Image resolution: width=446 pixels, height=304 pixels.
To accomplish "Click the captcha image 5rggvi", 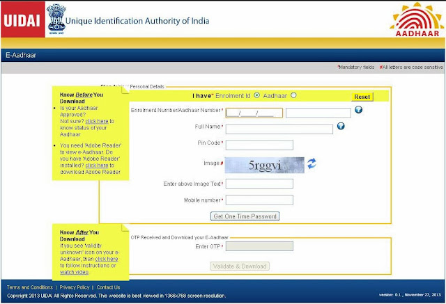I will [x=265, y=165].
